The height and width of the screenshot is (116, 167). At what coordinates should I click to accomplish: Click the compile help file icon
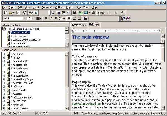pyautogui.click(x=24, y=13)
